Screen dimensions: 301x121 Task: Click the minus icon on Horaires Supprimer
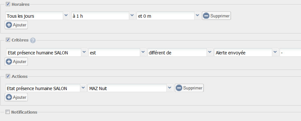206,16
